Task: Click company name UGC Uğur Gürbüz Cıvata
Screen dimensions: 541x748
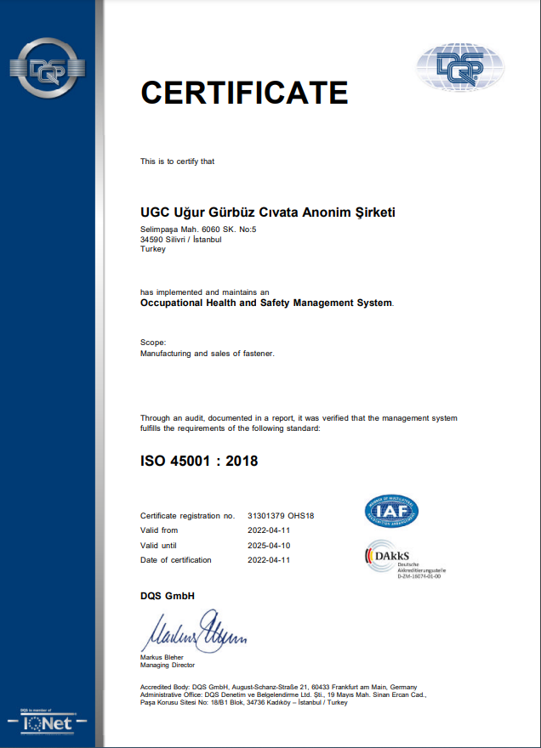Action: tap(267, 212)
